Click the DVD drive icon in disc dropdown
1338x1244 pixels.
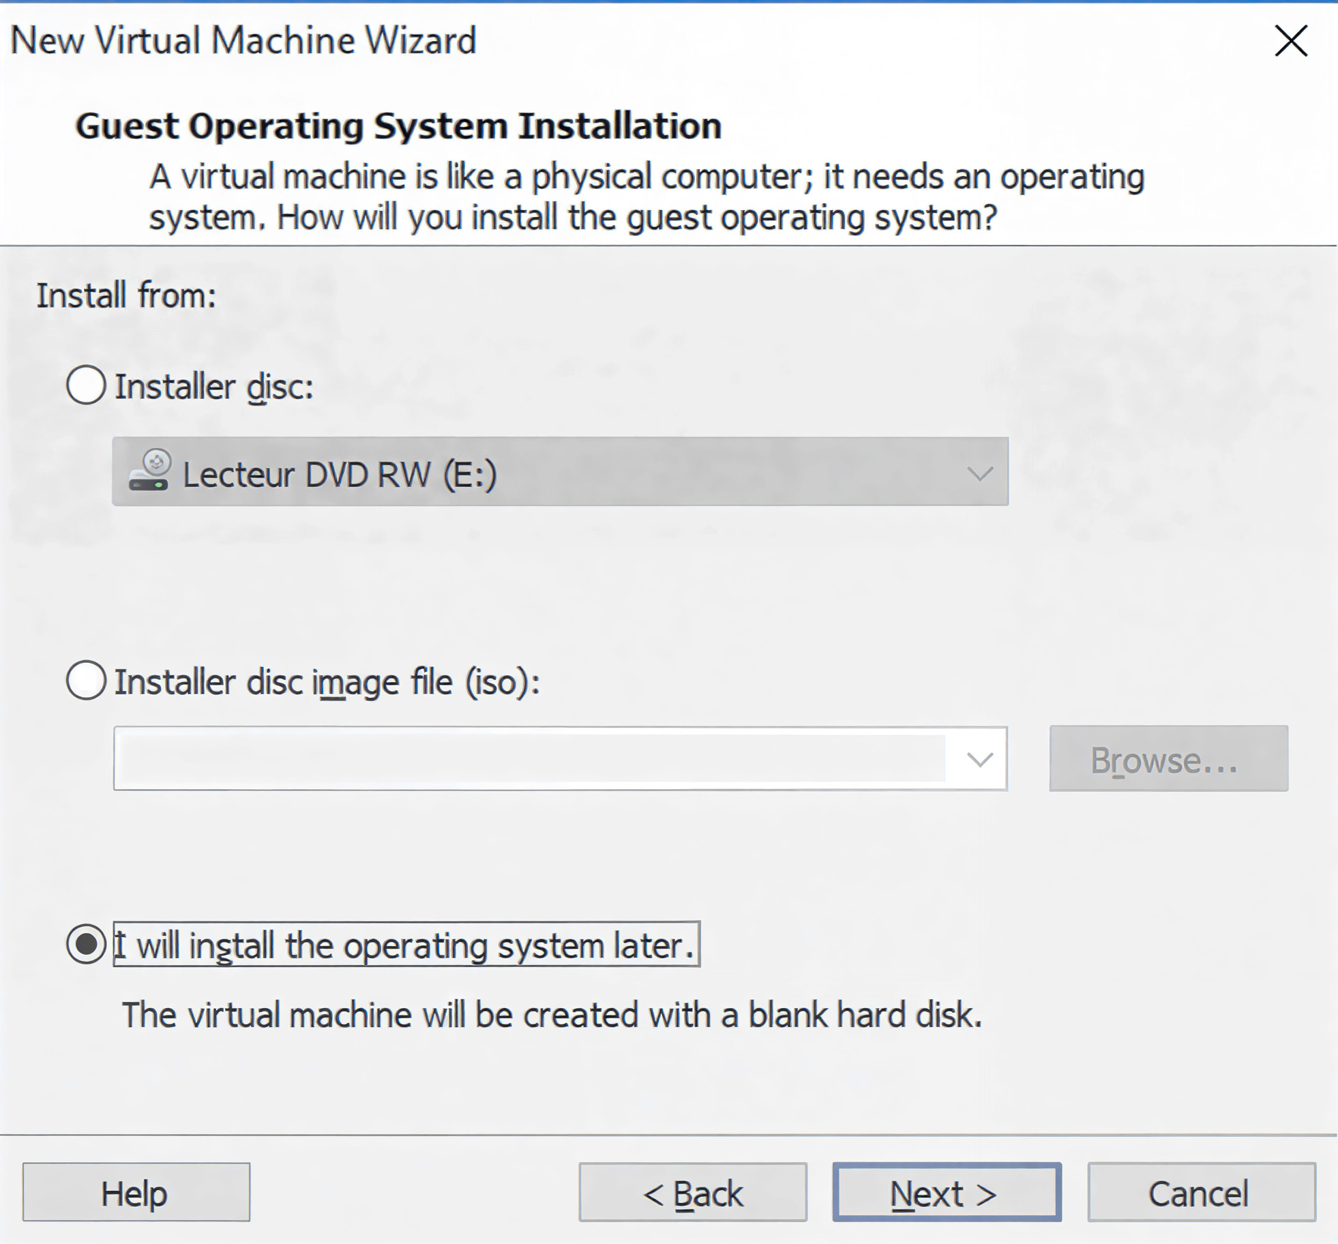pyautogui.click(x=149, y=471)
